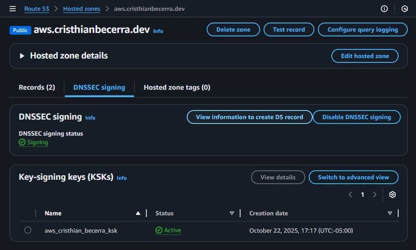This screenshot has width=416, height=250.
Task: Click View information to create DS record
Action: point(249,117)
